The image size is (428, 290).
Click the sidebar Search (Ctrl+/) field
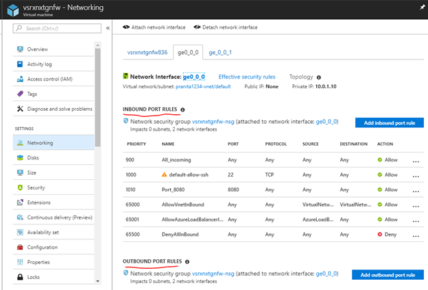point(57,28)
